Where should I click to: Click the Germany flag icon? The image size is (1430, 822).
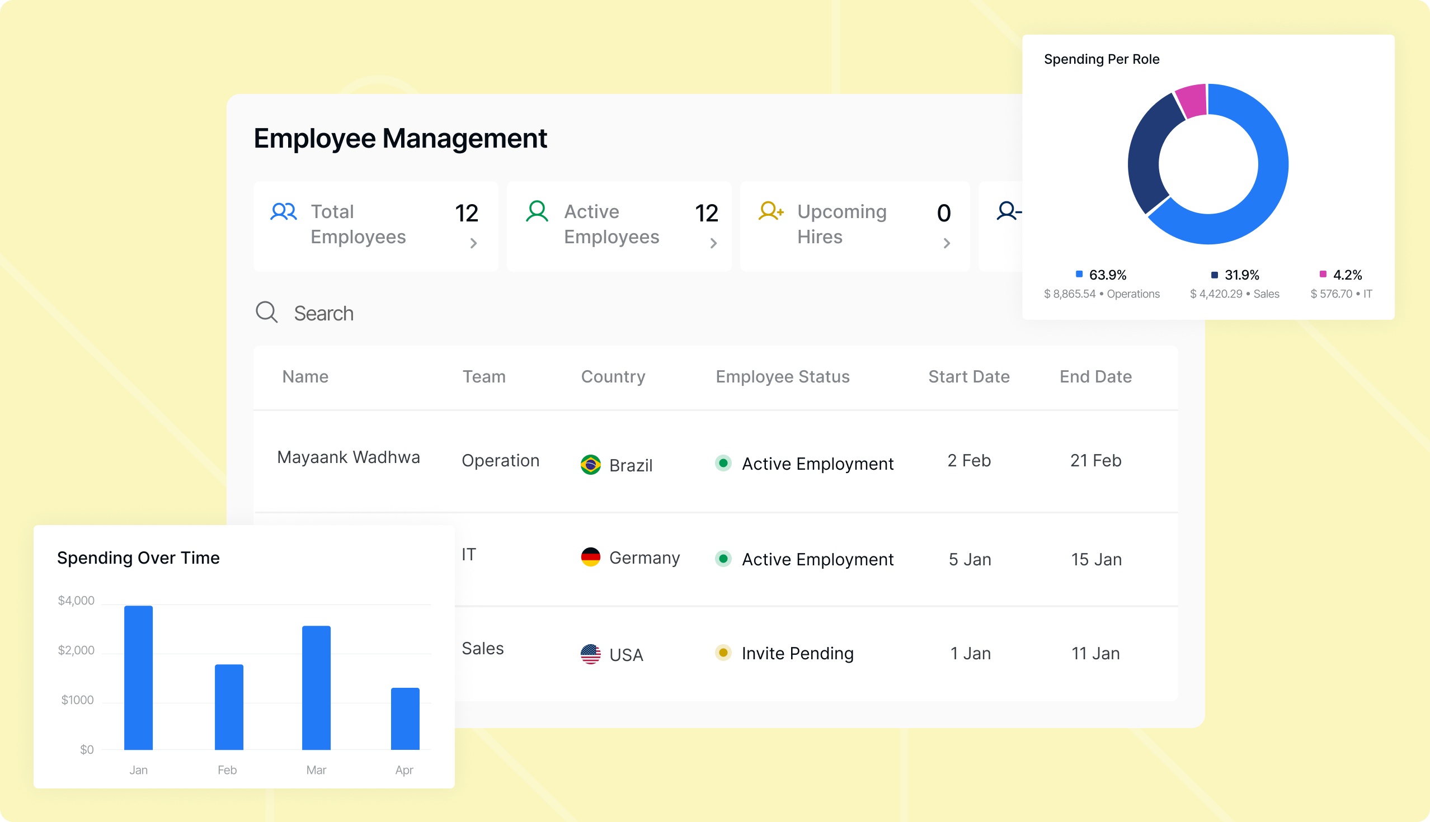[x=591, y=557]
